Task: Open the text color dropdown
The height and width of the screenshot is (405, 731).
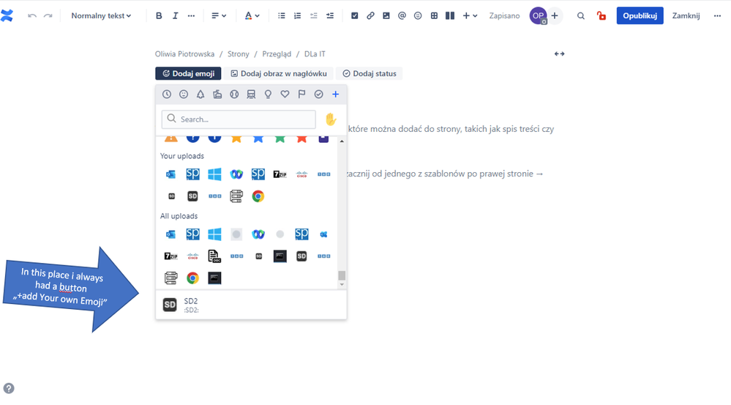Action: (x=252, y=16)
